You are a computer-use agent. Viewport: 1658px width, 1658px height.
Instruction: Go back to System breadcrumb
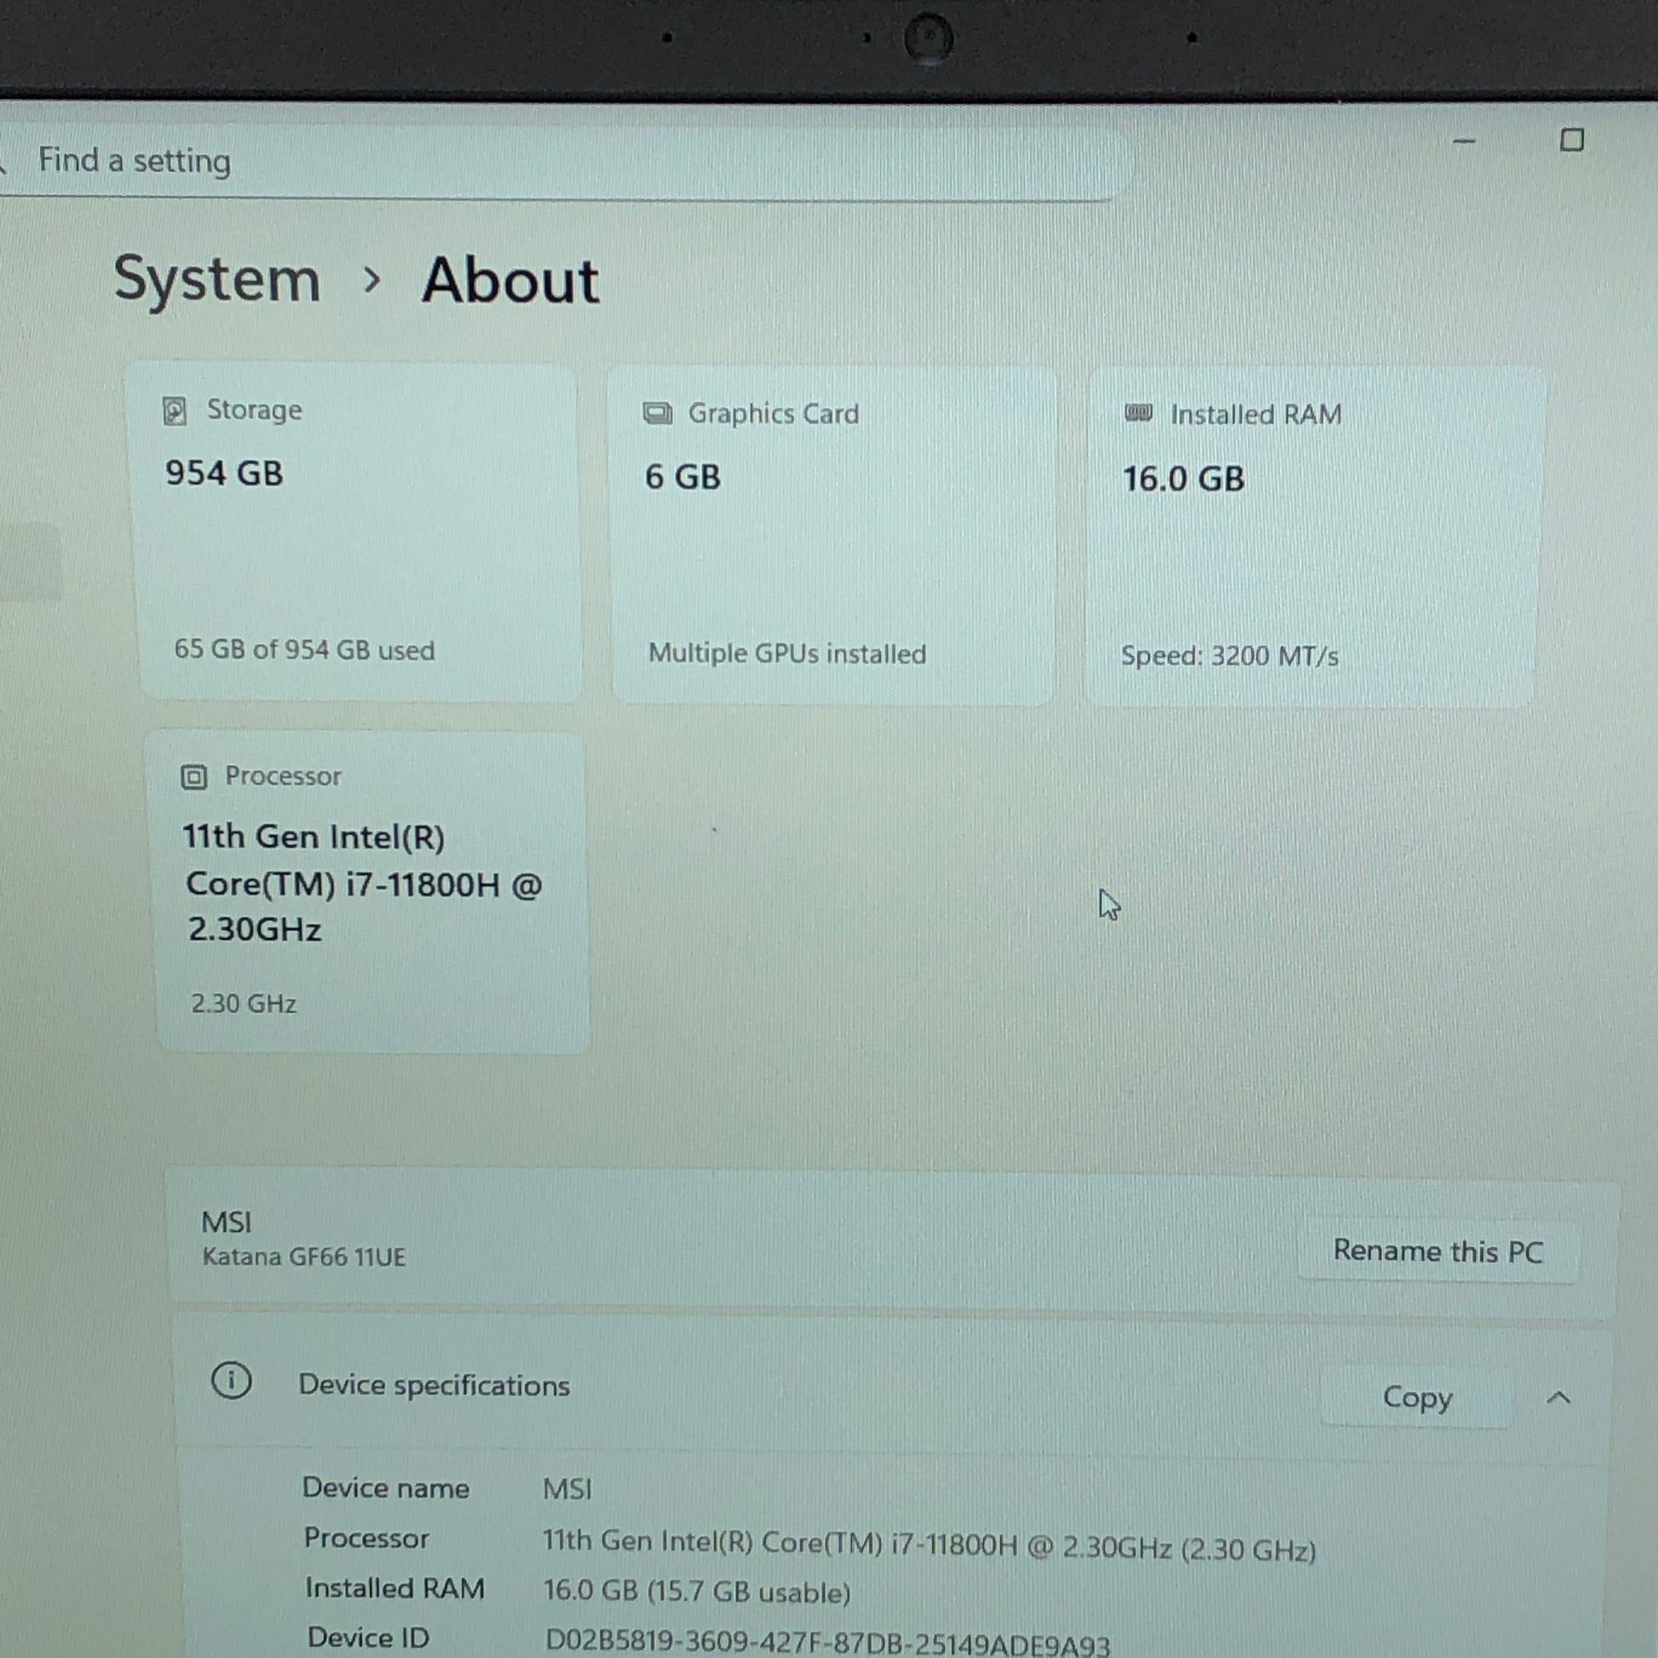coord(217,279)
